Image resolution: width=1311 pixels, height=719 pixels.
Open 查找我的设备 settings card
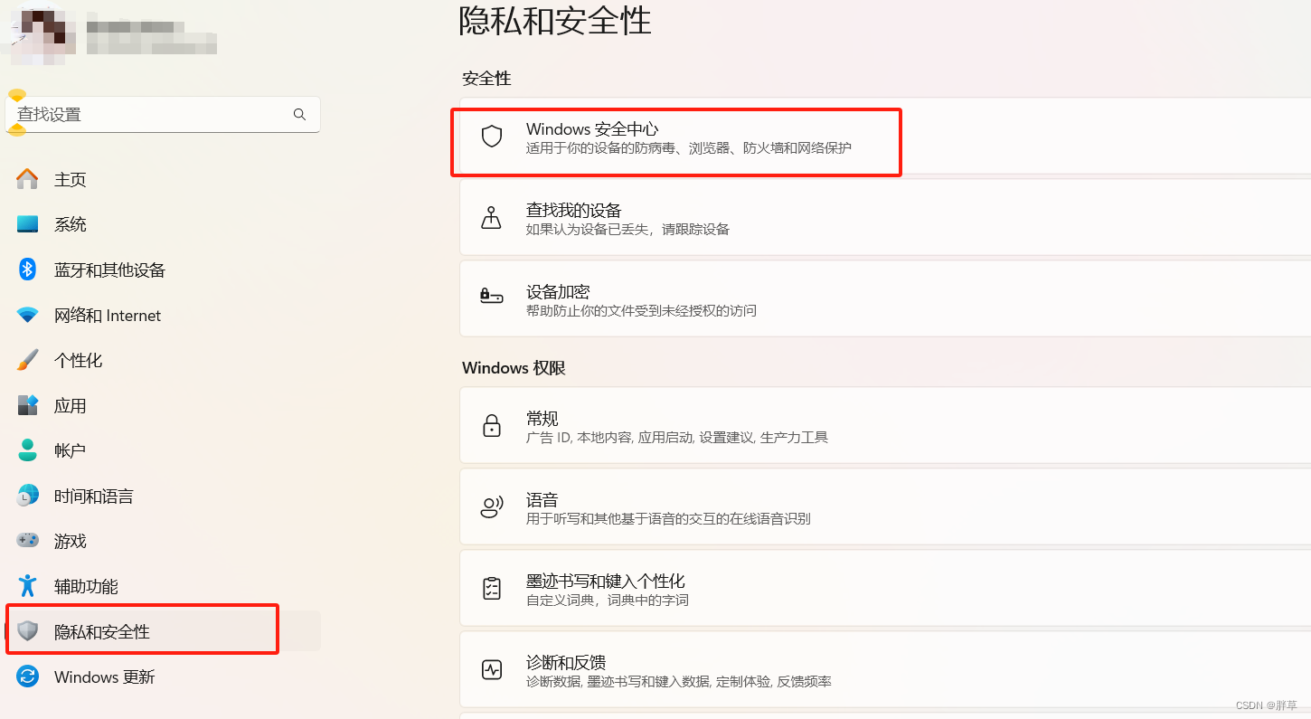click(x=885, y=218)
